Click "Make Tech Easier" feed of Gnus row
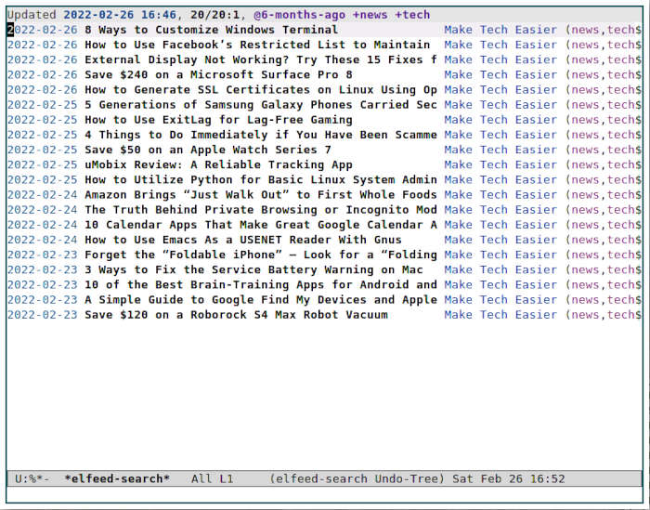 [x=500, y=240]
